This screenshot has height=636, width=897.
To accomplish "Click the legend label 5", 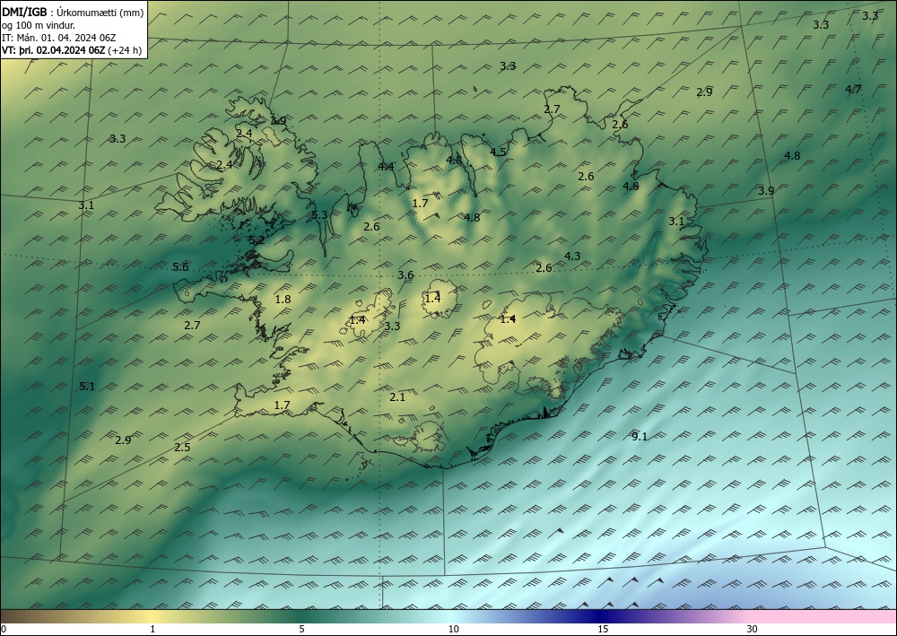I will pos(301,629).
